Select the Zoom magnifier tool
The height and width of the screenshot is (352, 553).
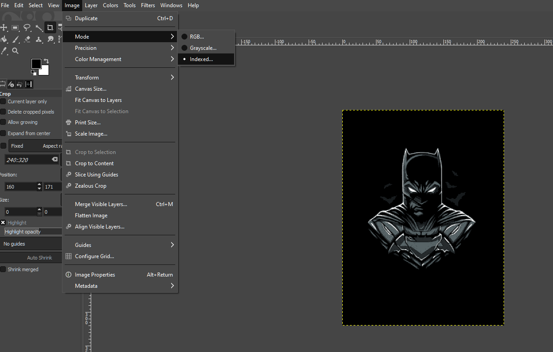[15, 51]
